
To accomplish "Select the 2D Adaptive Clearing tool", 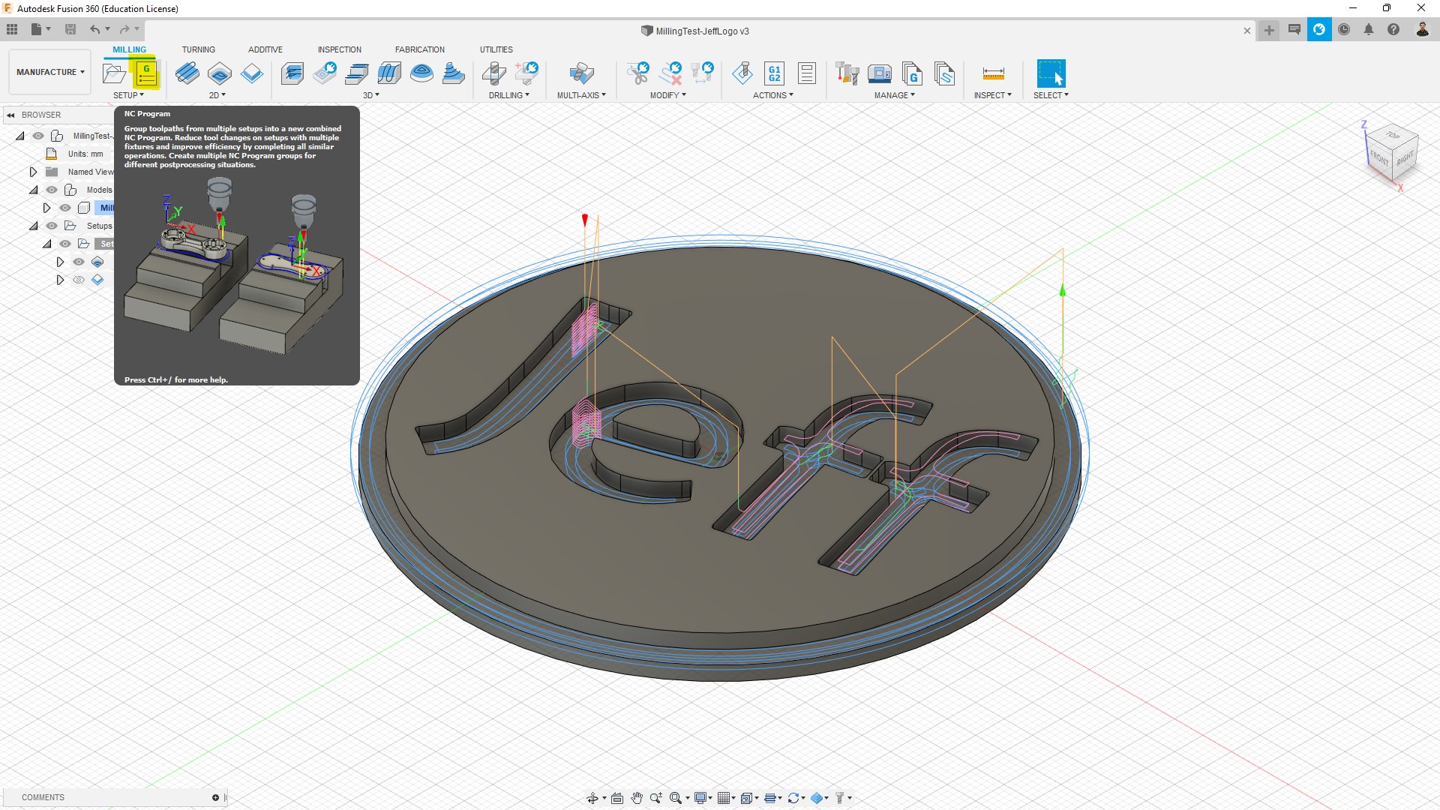I will coord(187,73).
